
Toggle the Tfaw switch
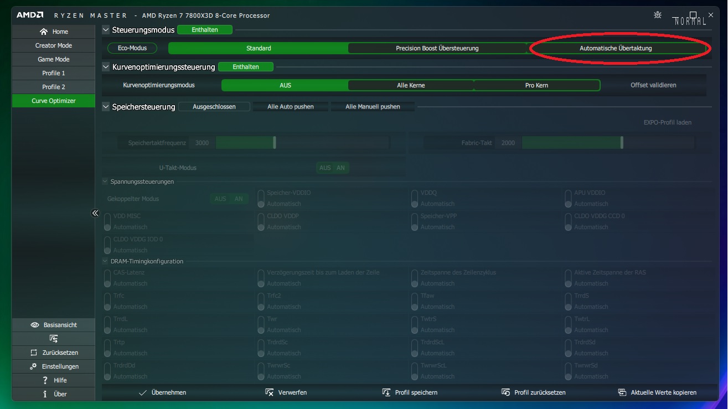415,301
